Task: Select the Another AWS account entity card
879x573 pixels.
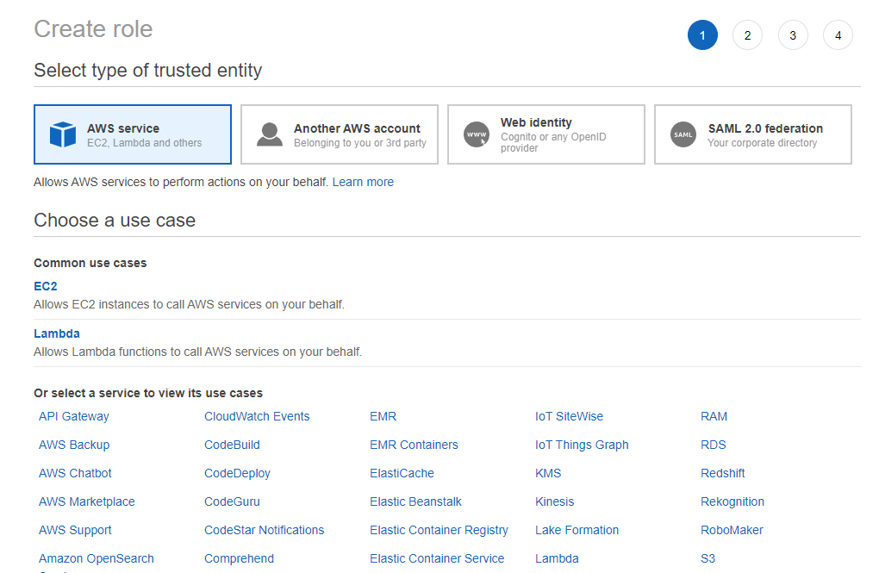Action: 340,134
